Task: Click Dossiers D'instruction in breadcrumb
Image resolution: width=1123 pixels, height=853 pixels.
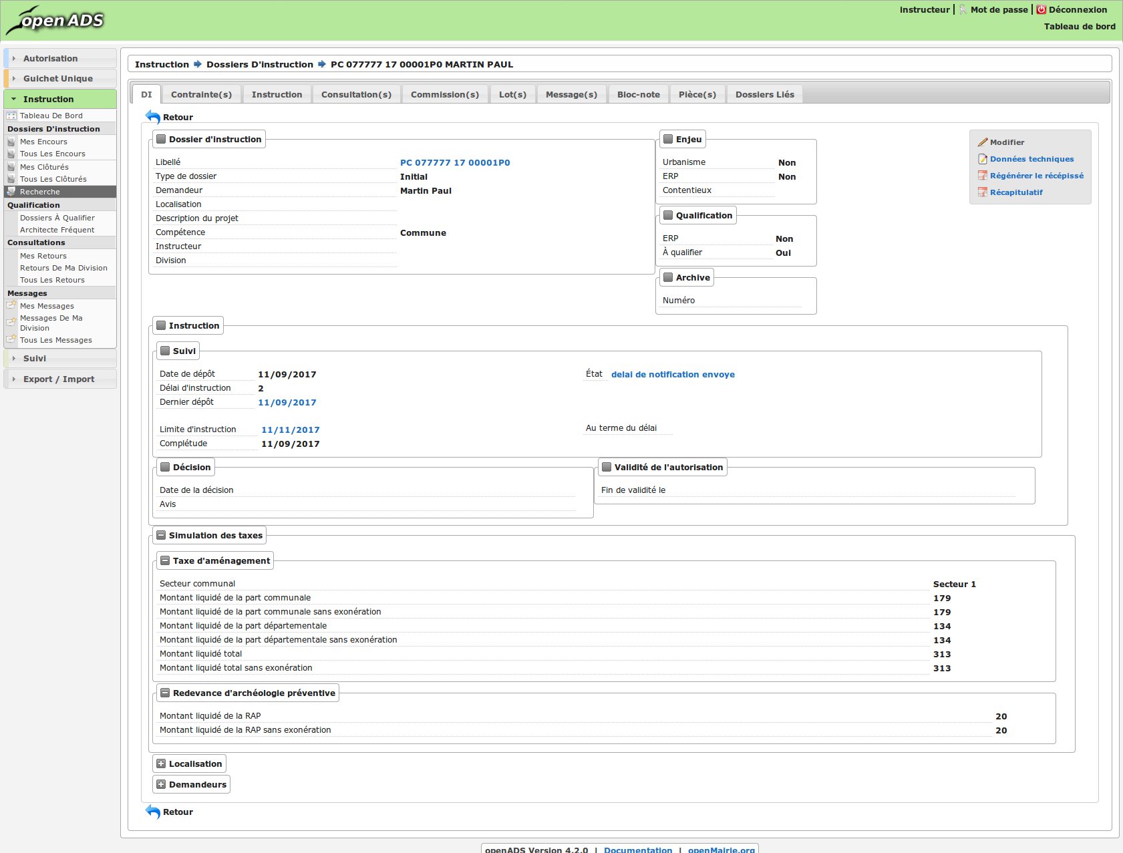Action: coord(260,64)
